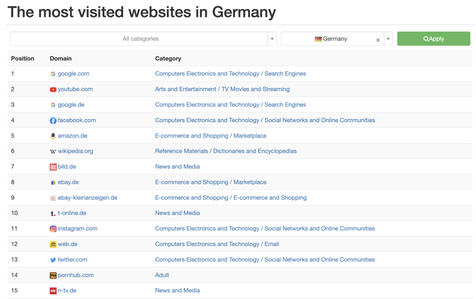This screenshot has width=476, height=299.
Task: Open the google.de domain link
Action: pyautogui.click(x=71, y=105)
